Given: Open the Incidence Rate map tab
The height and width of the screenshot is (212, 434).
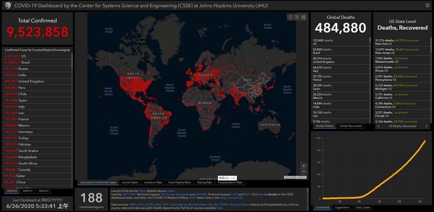Looking at the screenshot, I should tap(153, 182).
